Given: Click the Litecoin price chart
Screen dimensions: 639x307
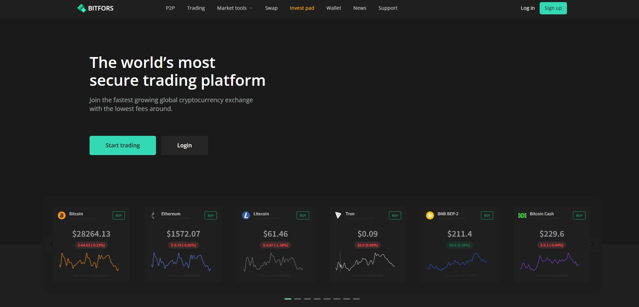Looking at the screenshot, I should coord(274,261).
